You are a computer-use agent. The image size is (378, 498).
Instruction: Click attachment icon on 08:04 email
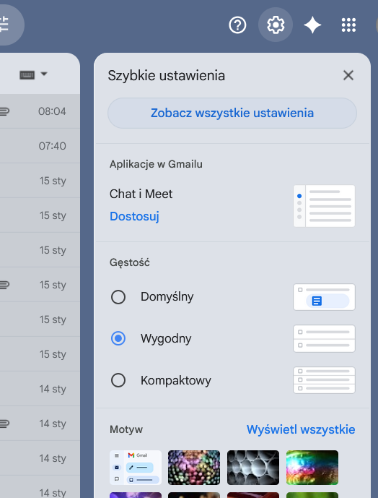4,111
